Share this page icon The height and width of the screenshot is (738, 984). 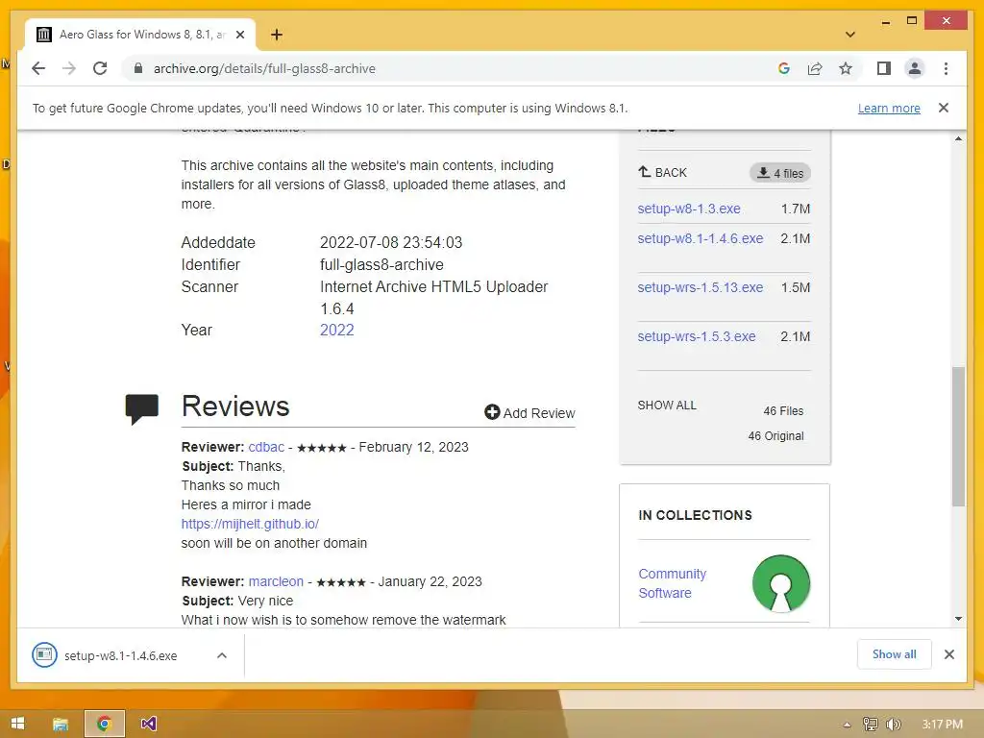point(815,68)
